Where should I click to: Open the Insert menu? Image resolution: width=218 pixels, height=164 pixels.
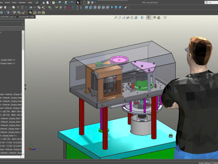(7, 3)
